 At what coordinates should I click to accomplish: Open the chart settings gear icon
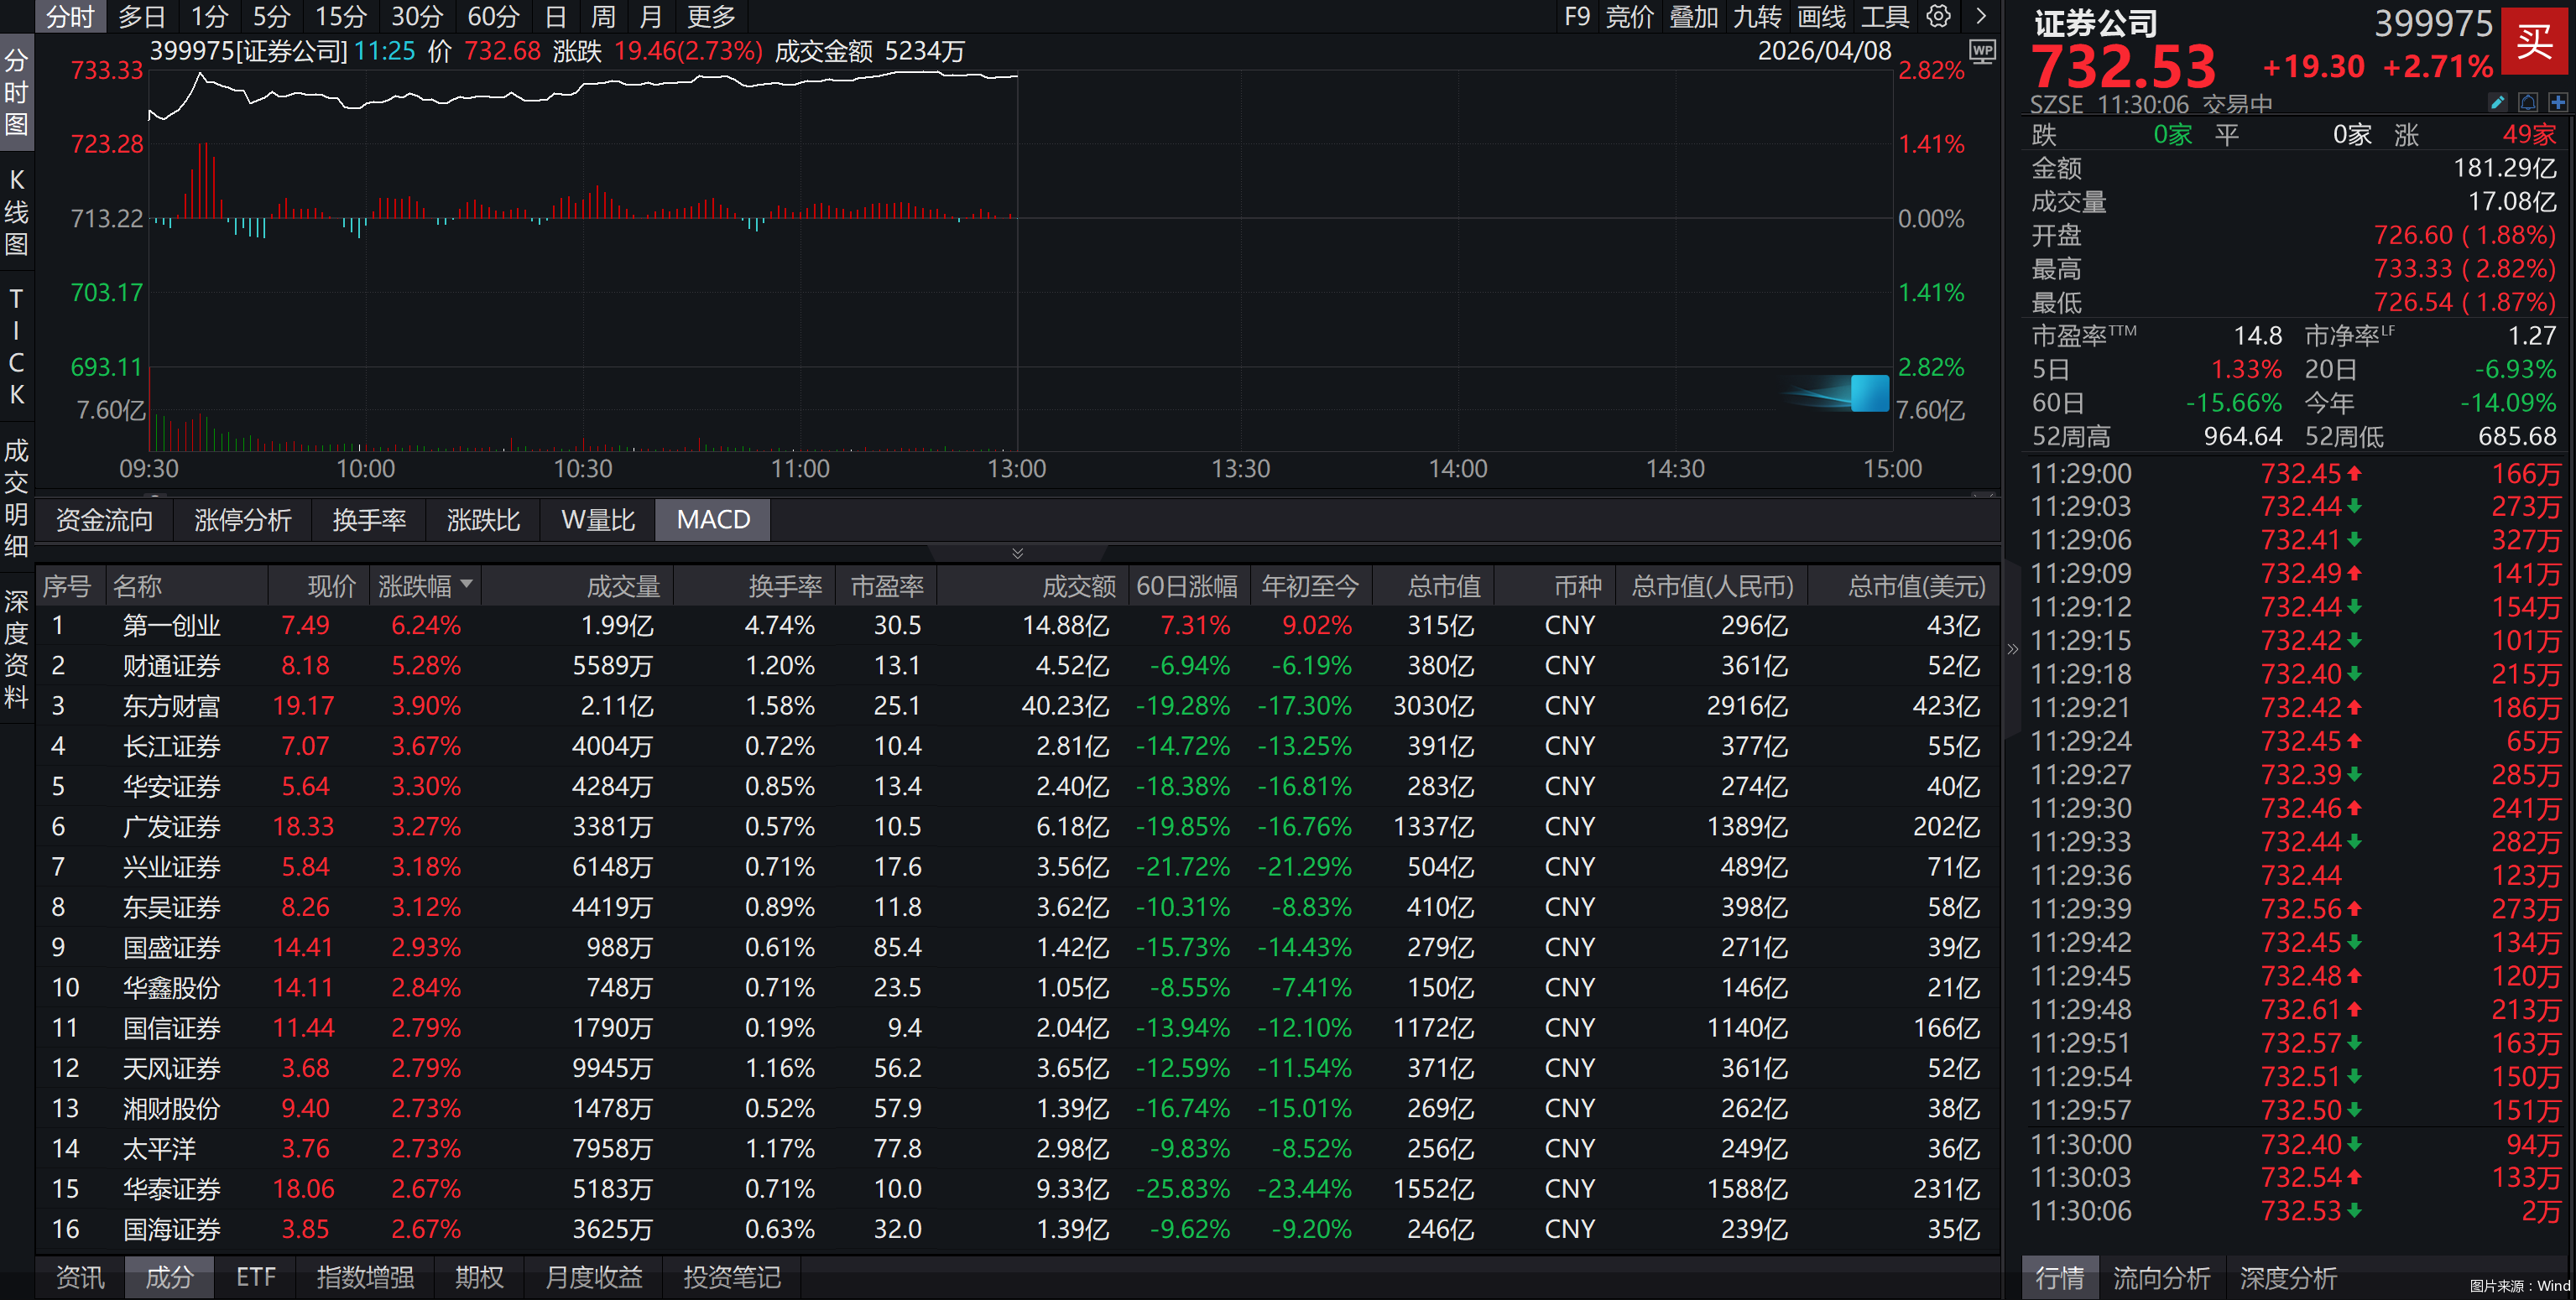pyautogui.click(x=1938, y=16)
